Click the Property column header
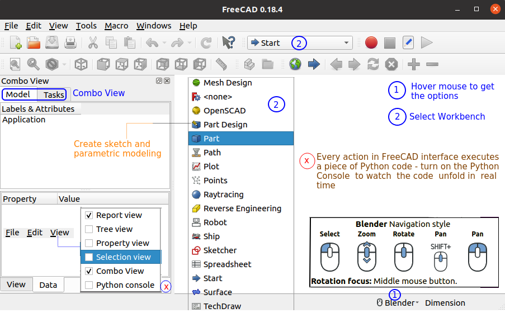This screenshot has height=313, width=505. 29,198
